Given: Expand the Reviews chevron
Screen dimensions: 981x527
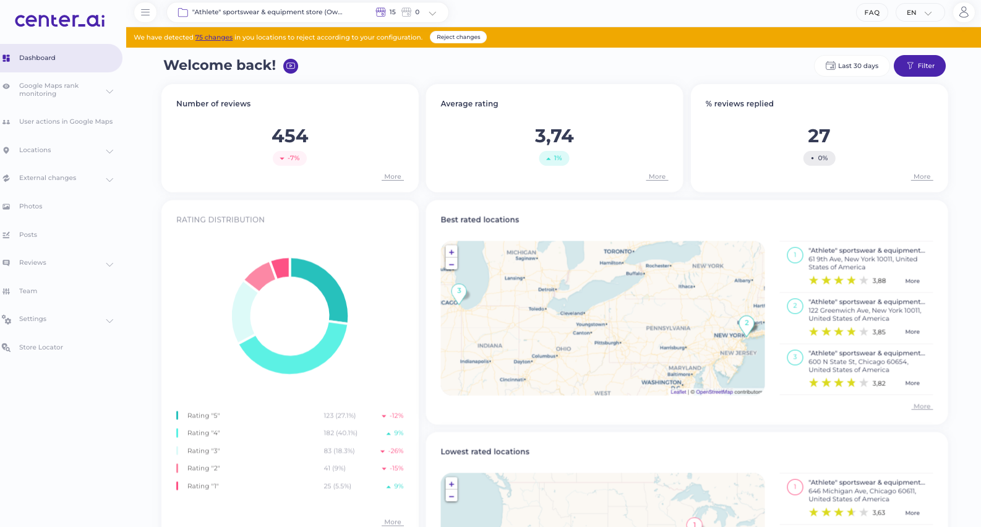Looking at the screenshot, I should click(109, 265).
